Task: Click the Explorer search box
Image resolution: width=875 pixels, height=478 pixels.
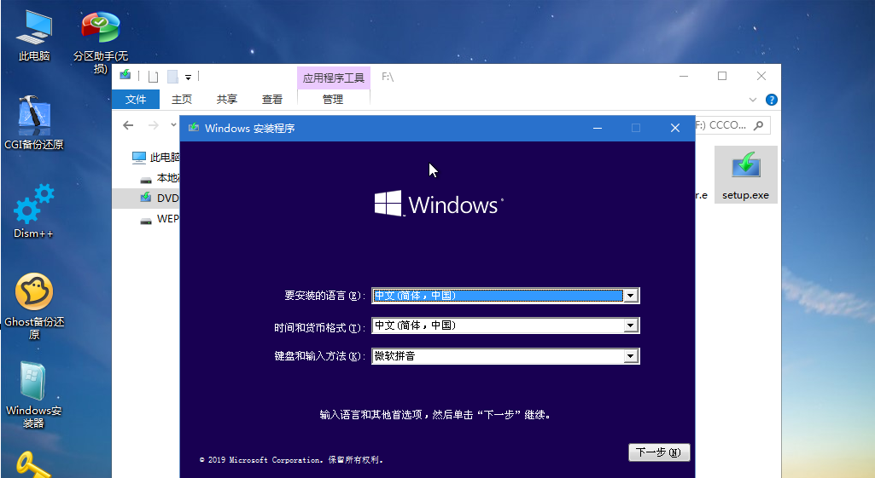Action: 732,125
